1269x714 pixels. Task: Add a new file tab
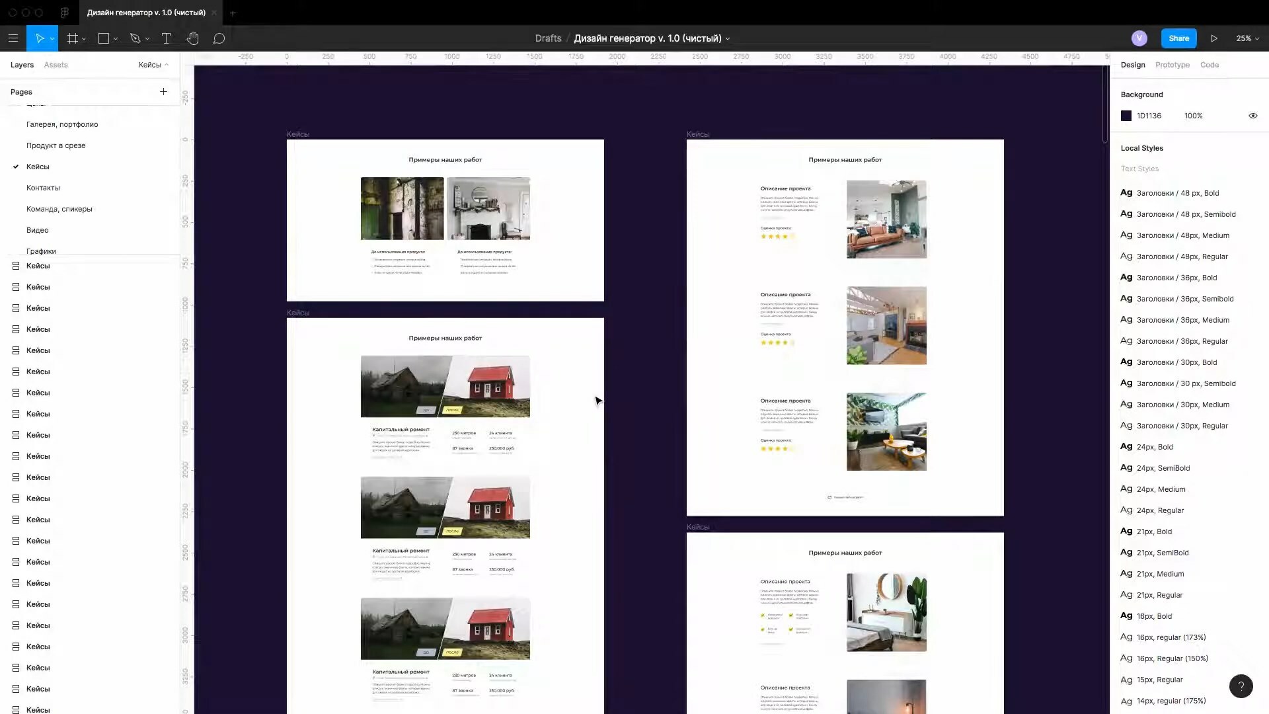point(233,13)
